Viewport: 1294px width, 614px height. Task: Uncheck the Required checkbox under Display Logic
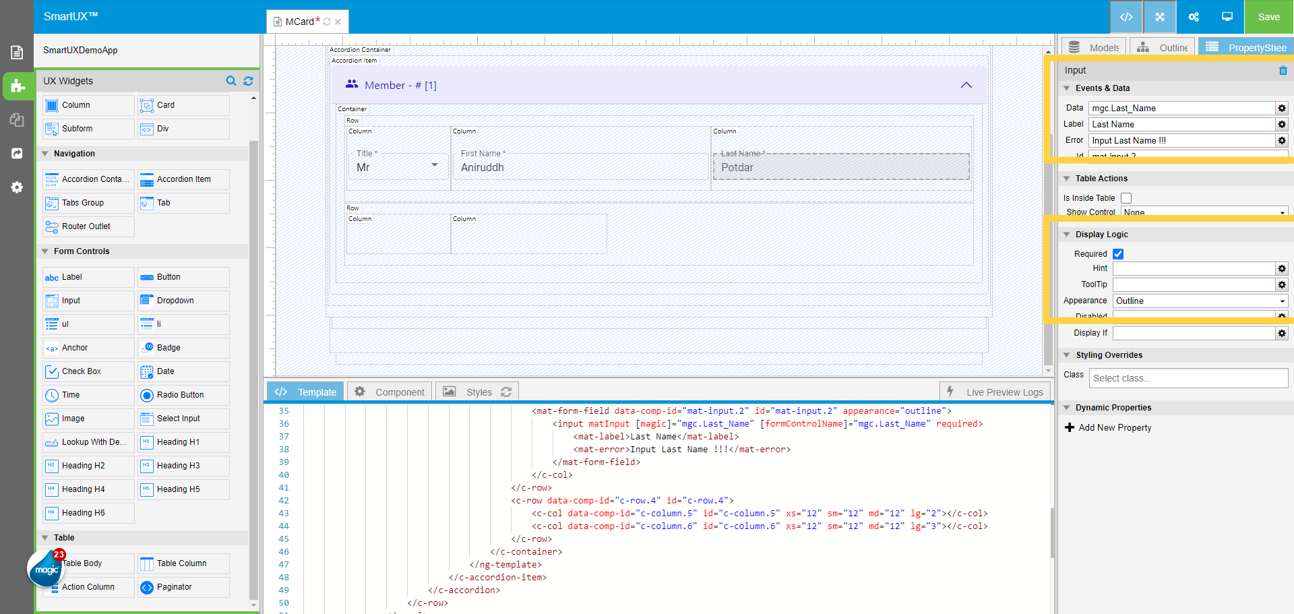tap(1118, 254)
